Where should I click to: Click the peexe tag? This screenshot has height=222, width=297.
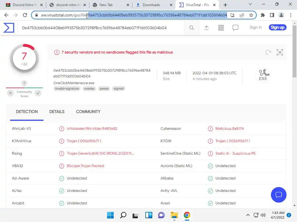(104, 88)
